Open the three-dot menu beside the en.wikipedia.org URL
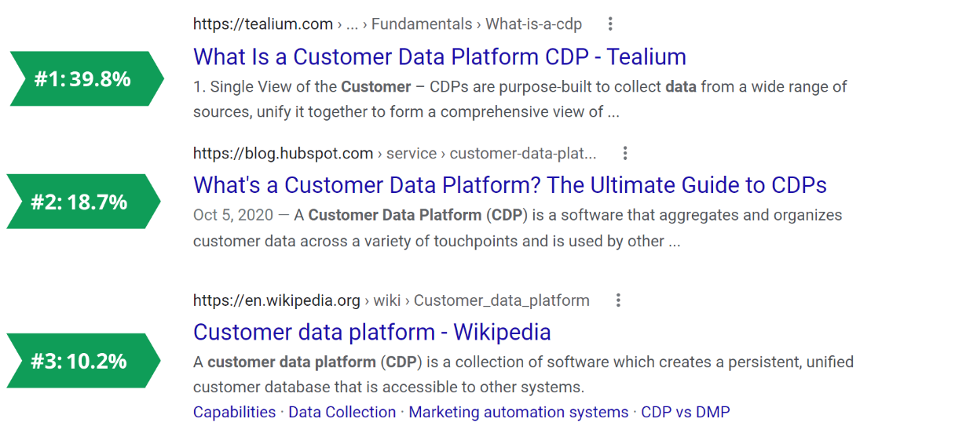This screenshot has width=977, height=433. pos(618,300)
